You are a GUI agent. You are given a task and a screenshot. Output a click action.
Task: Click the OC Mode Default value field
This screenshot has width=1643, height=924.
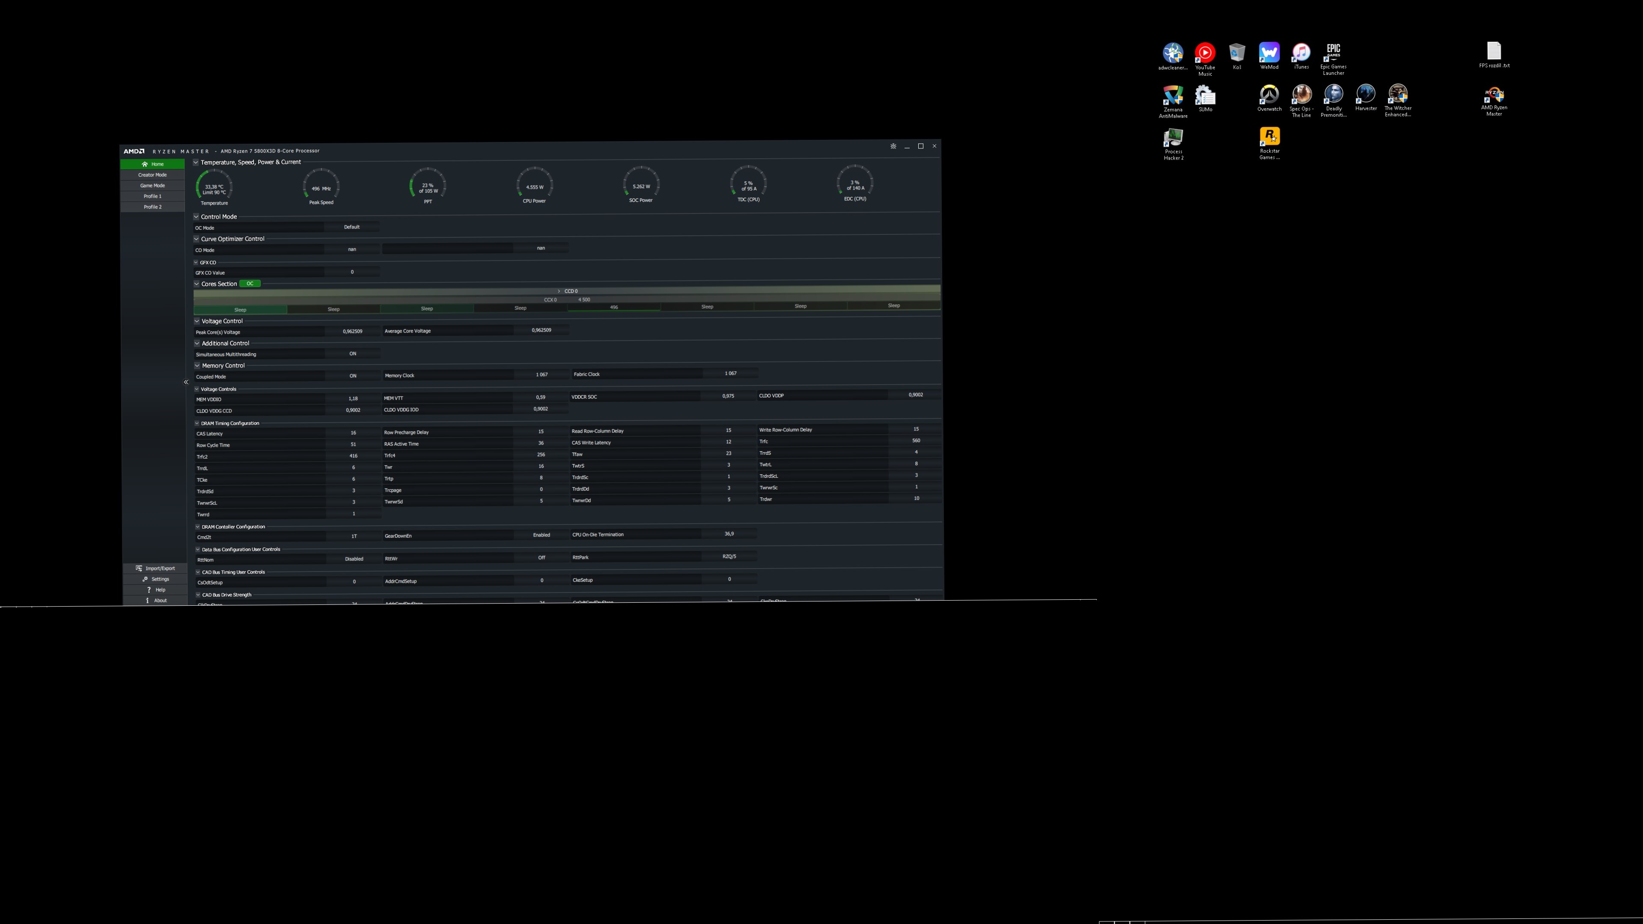(x=351, y=227)
